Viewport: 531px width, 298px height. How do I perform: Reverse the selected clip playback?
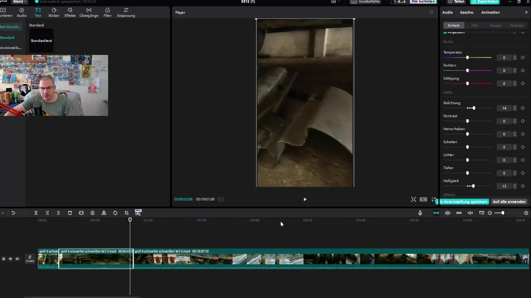pyautogui.click(x=93, y=213)
